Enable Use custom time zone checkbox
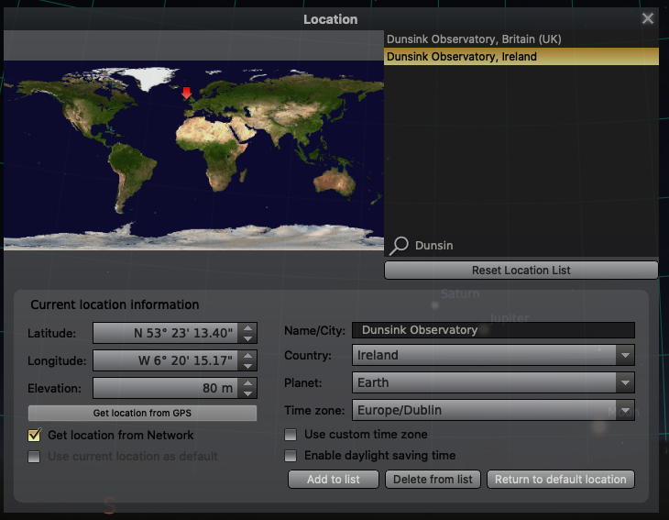 tap(291, 435)
